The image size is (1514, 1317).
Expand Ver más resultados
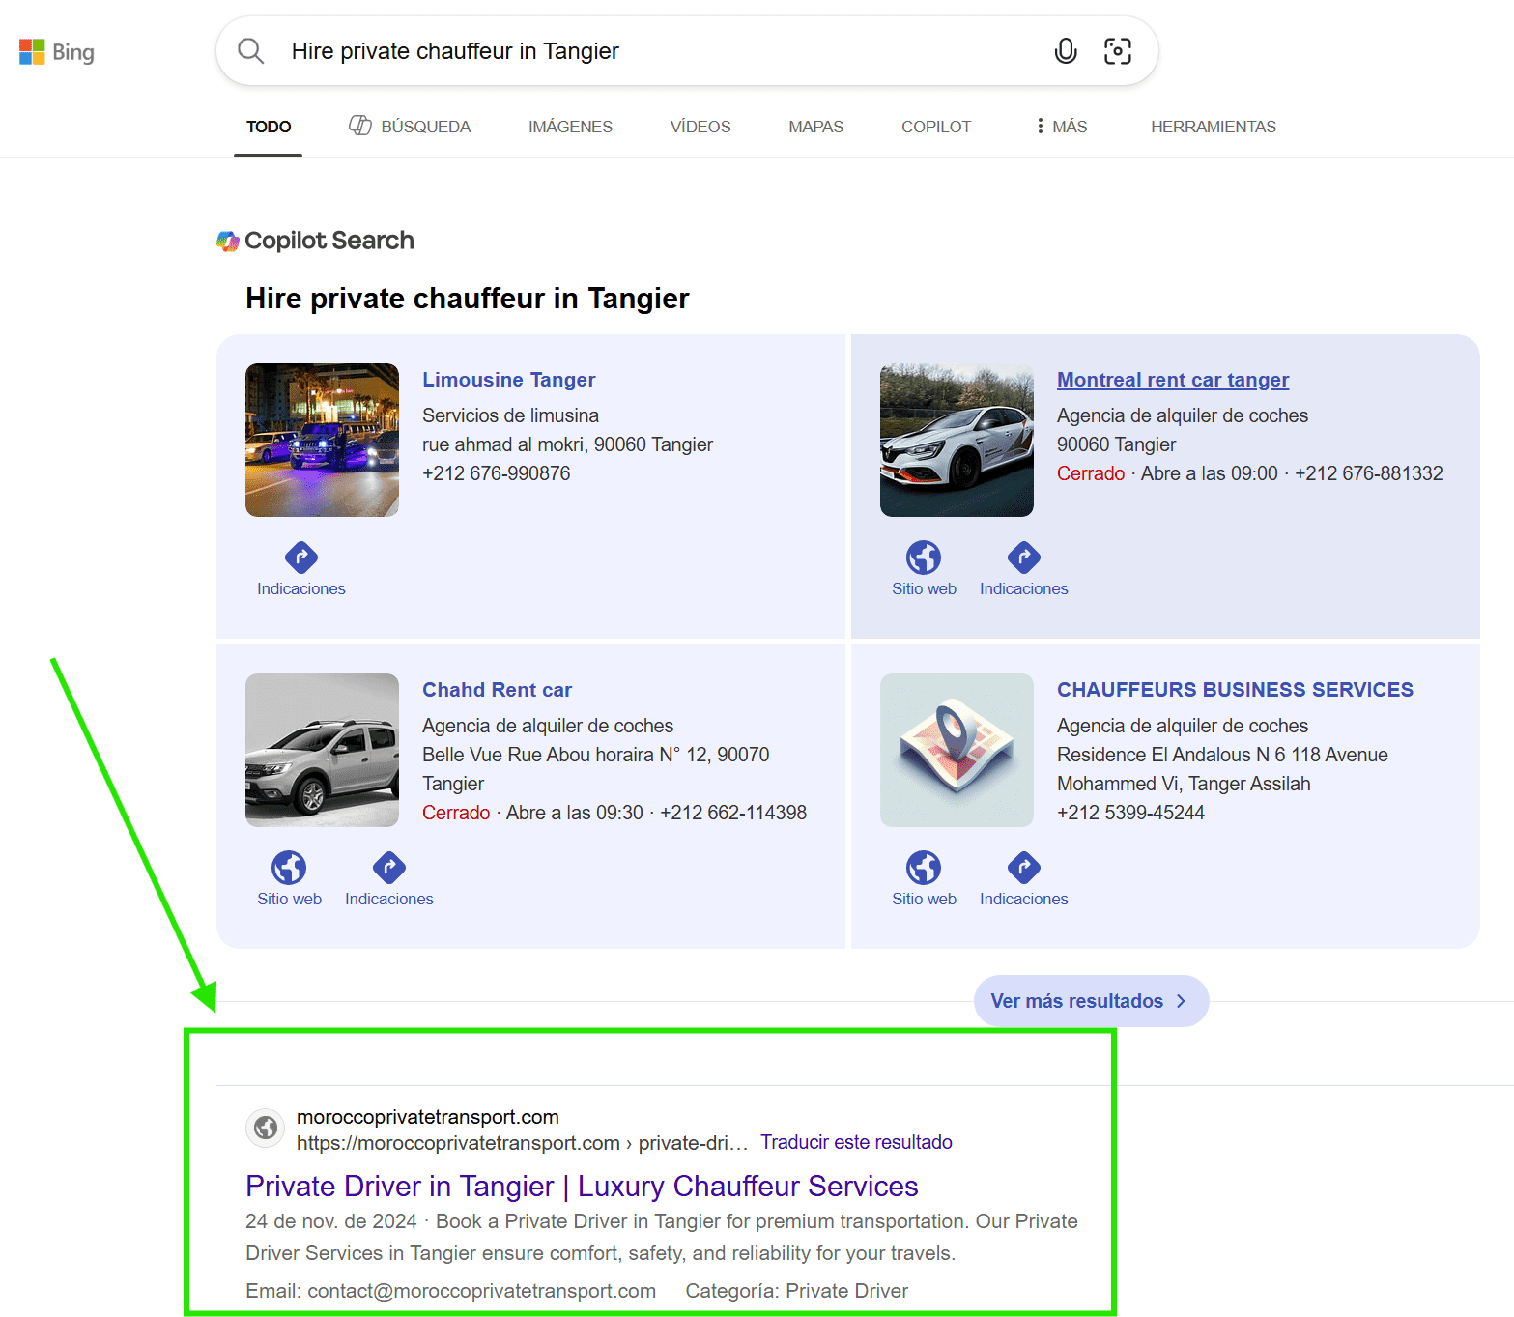point(1091,1001)
